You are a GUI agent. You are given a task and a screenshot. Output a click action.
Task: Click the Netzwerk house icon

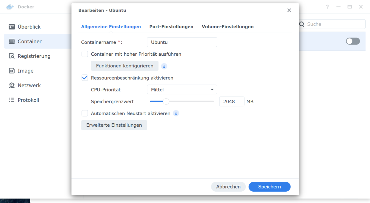[x=12, y=85]
